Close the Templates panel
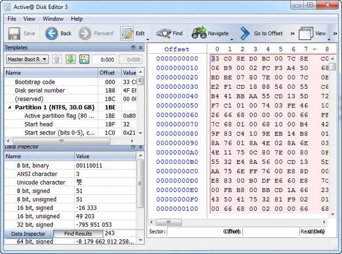The width and height of the screenshot is (342, 254). coord(140,47)
